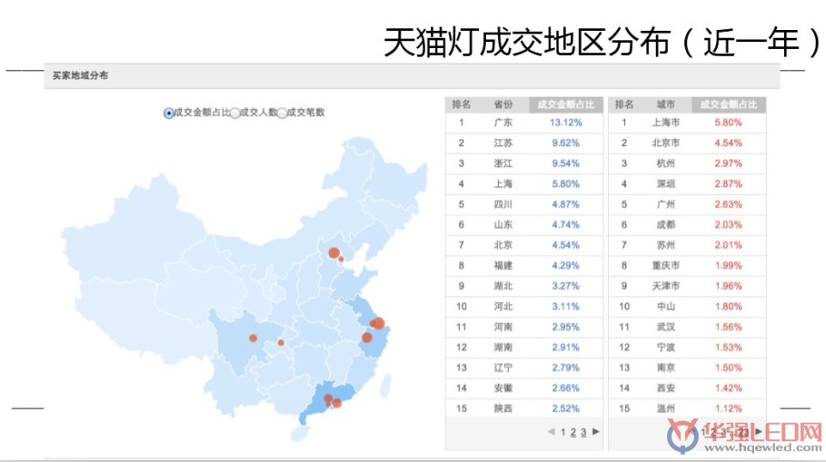The height and width of the screenshot is (462, 826).
Task: Click the 广州 city row
Action: pyautogui.click(x=687, y=204)
